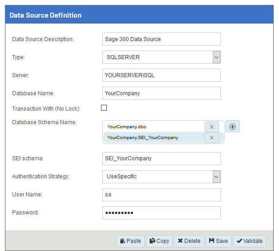Select the YourCompany.dbo schema row
279x251 pixels.
(x=153, y=127)
